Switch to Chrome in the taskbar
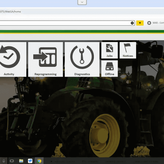This screenshot has width=164, height=164. (x=39, y=161)
